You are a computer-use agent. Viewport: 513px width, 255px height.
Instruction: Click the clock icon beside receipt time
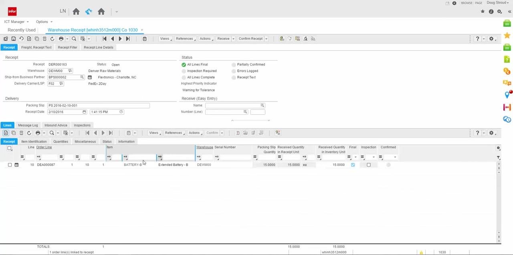coord(121,112)
